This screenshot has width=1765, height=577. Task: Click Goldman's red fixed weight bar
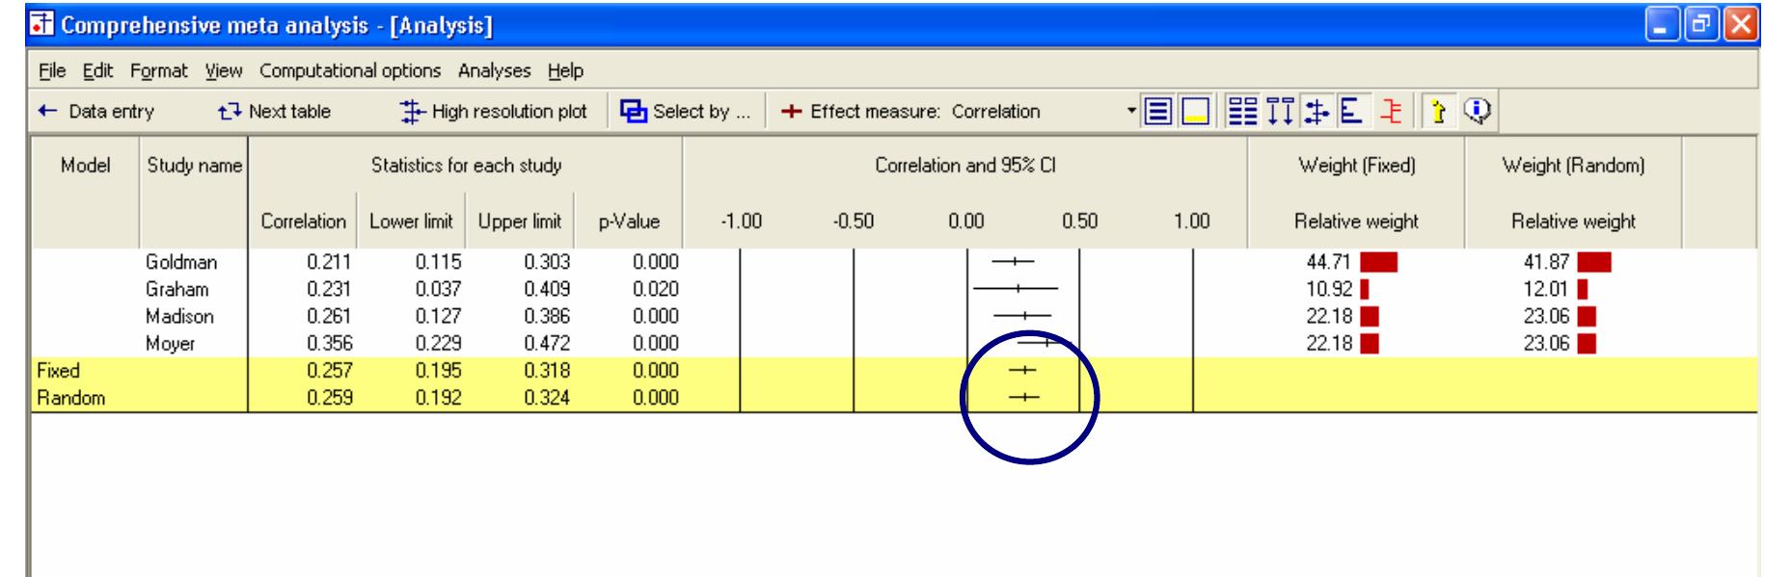pos(1378,262)
